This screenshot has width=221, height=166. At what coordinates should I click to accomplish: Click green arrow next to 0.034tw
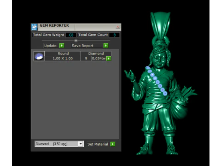click(x=109, y=59)
